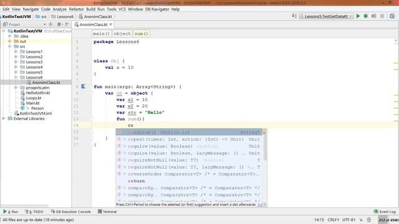Screen dimensions: 399x224
Task: Expand the Lessons1 folder
Action: pos(16,52)
